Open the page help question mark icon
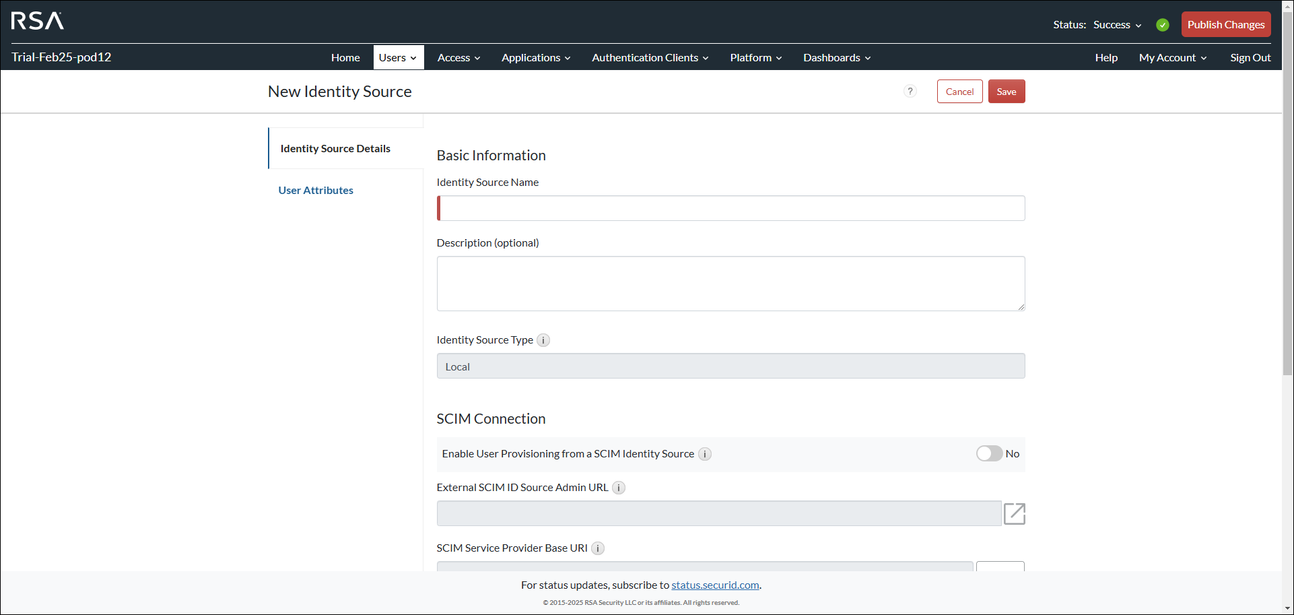 910,91
